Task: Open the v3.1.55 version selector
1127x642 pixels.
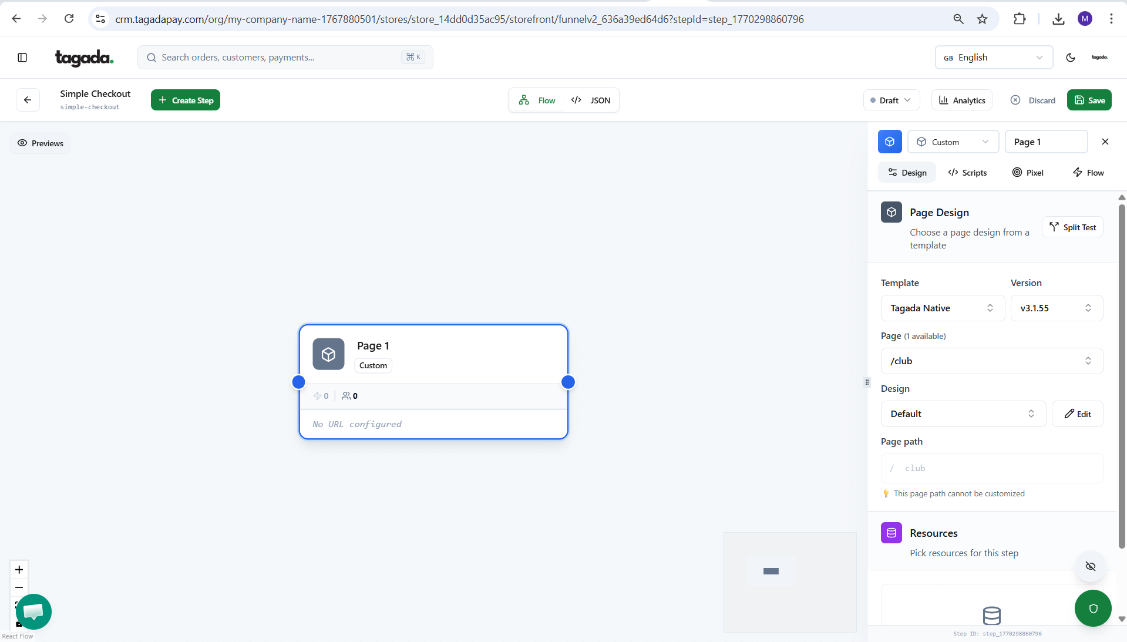Action: [1056, 308]
